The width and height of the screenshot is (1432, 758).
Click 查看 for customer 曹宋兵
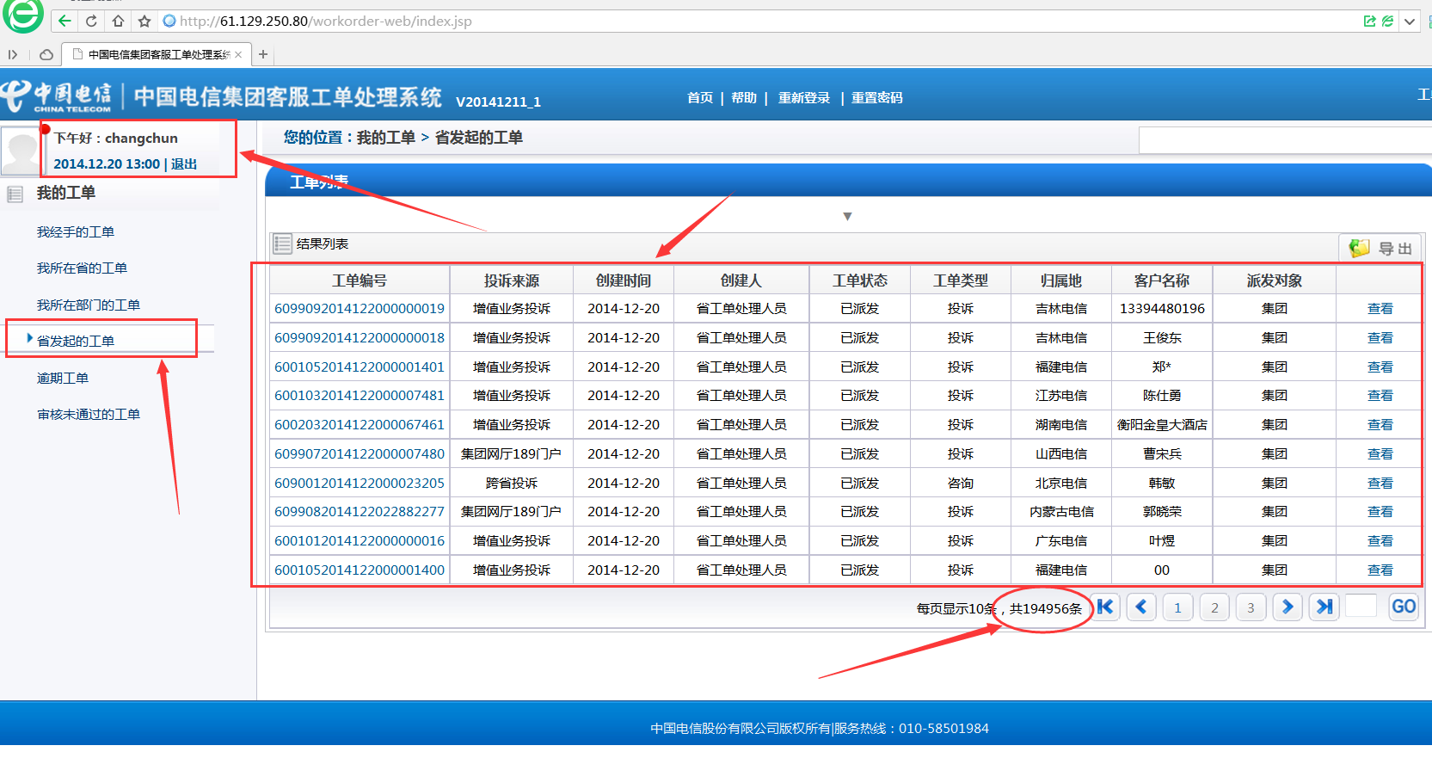(1380, 453)
